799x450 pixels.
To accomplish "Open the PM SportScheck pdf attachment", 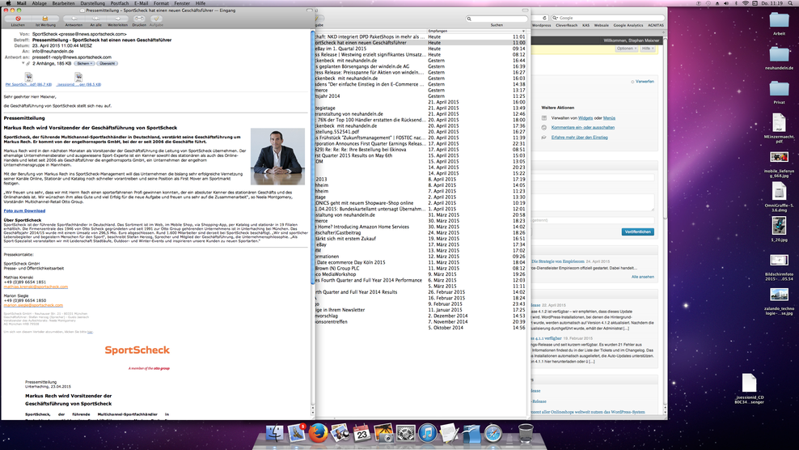I will click(x=28, y=77).
